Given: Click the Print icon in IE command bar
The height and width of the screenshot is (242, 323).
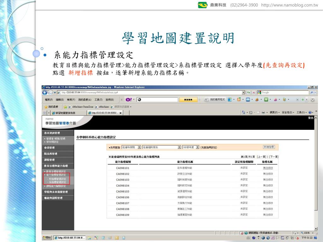Looking at the screenshot, I should 263,112.
